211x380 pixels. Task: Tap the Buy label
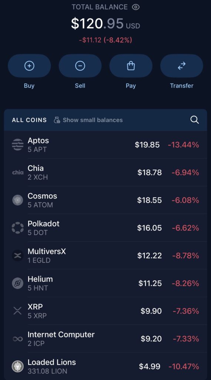coord(29,86)
